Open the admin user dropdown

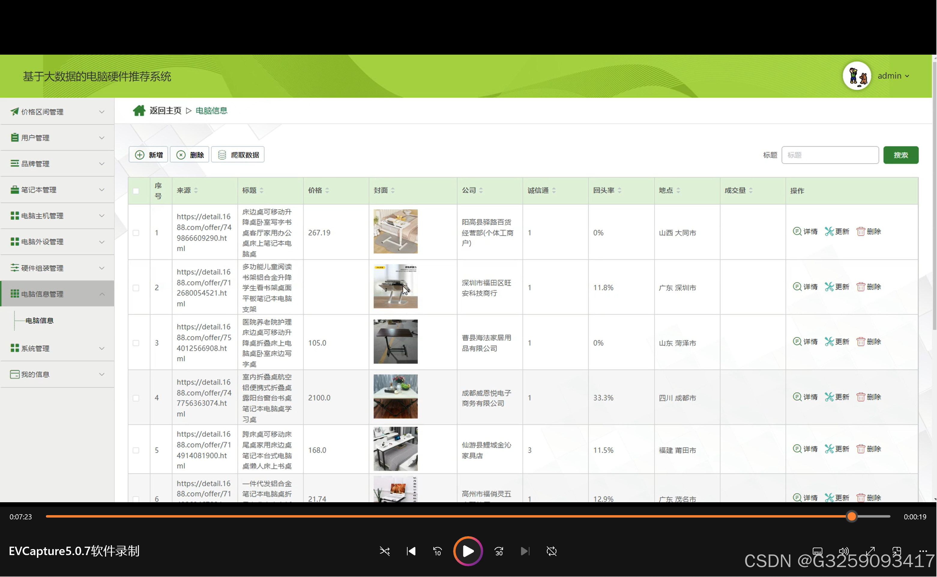[x=893, y=76]
